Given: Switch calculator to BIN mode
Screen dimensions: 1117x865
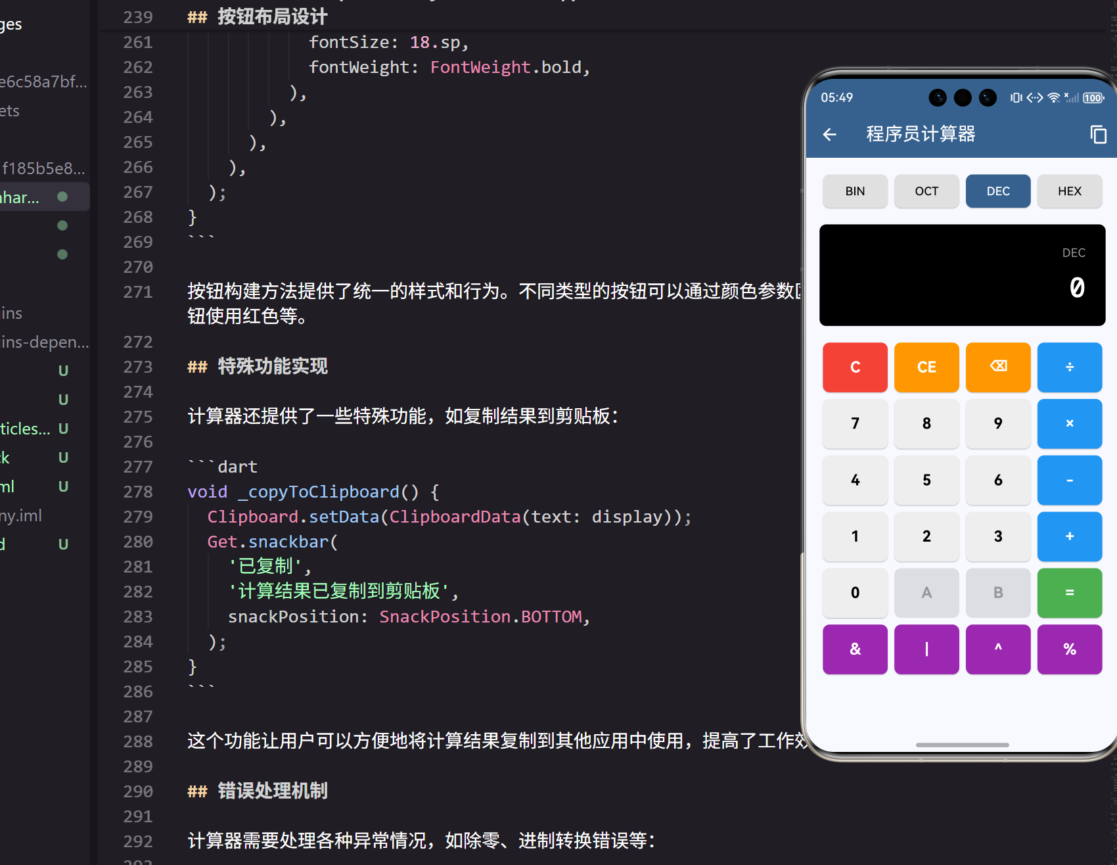Looking at the screenshot, I should pos(855,191).
